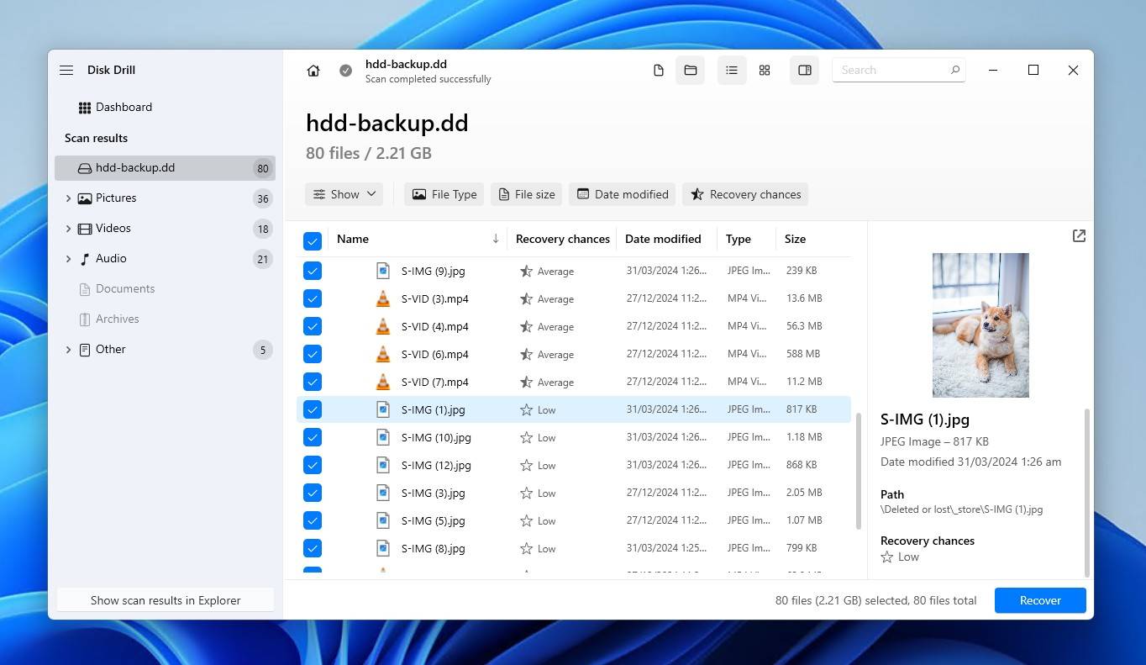Switch to files view by file structure

coord(658,70)
